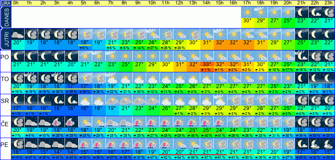Click the dark orange 33° cell for PO
The height and width of the screenshot is (160, 335).
206,64
